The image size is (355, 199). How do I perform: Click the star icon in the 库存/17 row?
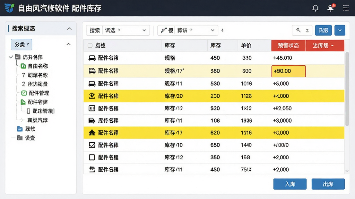coord(92,133)
